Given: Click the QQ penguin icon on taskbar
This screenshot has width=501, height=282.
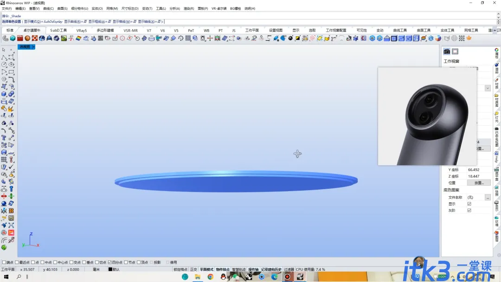Looking at the screenshot, I should pos(223,277).
